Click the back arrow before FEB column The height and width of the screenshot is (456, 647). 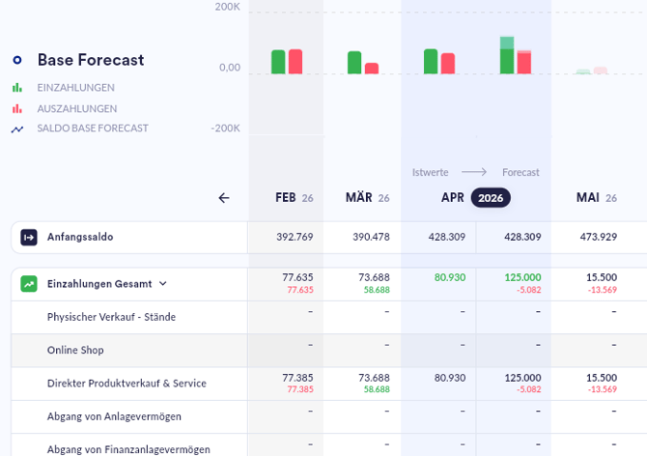coord(224,198)
